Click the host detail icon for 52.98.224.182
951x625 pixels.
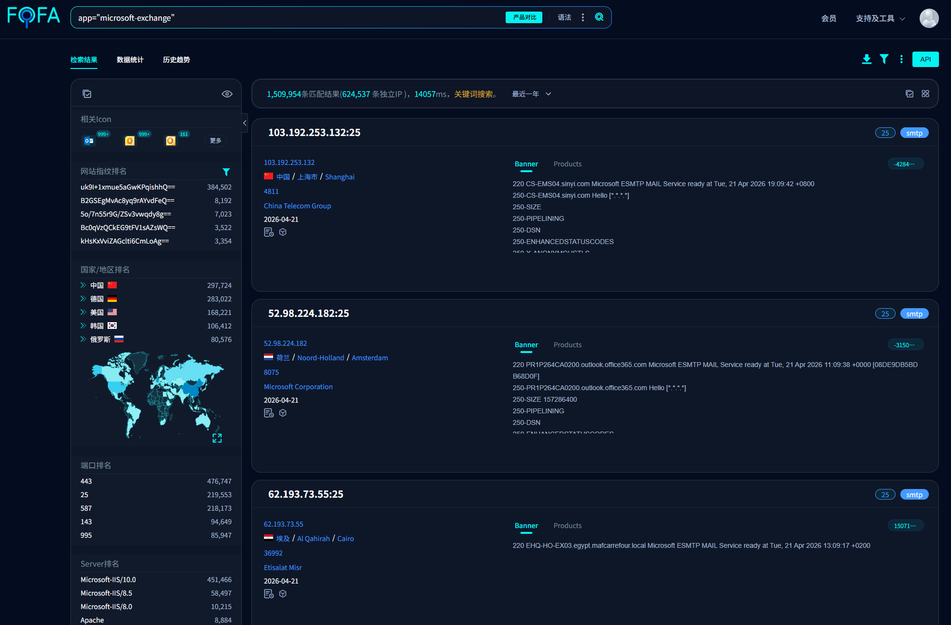point(269,413)
